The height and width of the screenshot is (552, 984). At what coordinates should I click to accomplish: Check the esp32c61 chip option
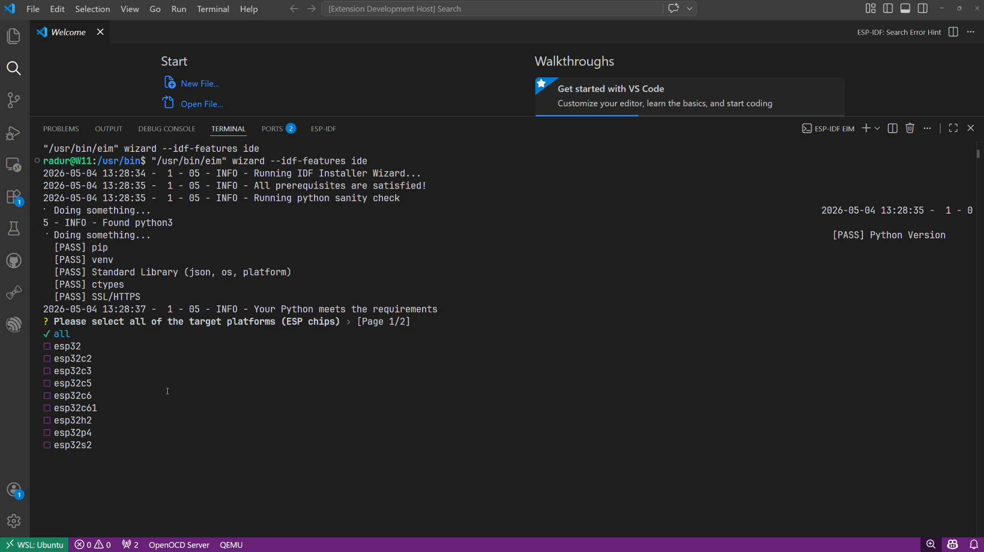70,408
